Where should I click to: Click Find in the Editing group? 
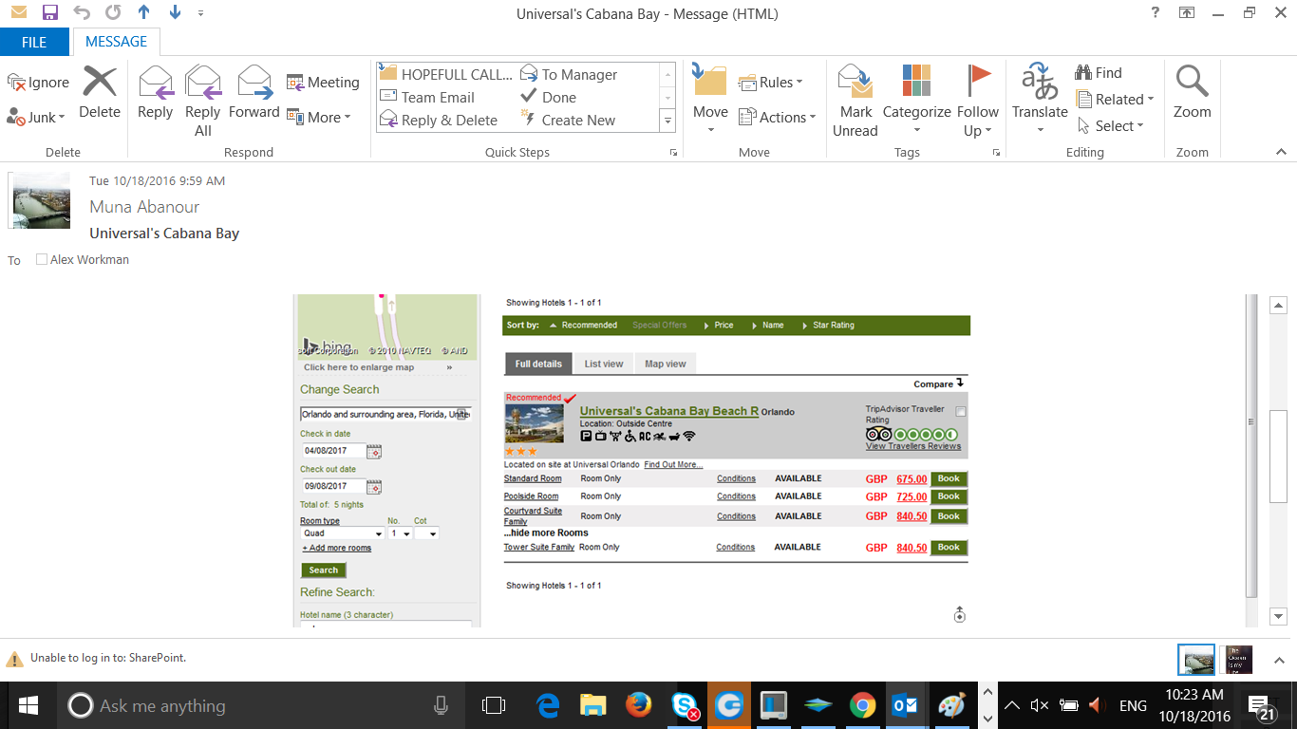(x=1099, y=73)
